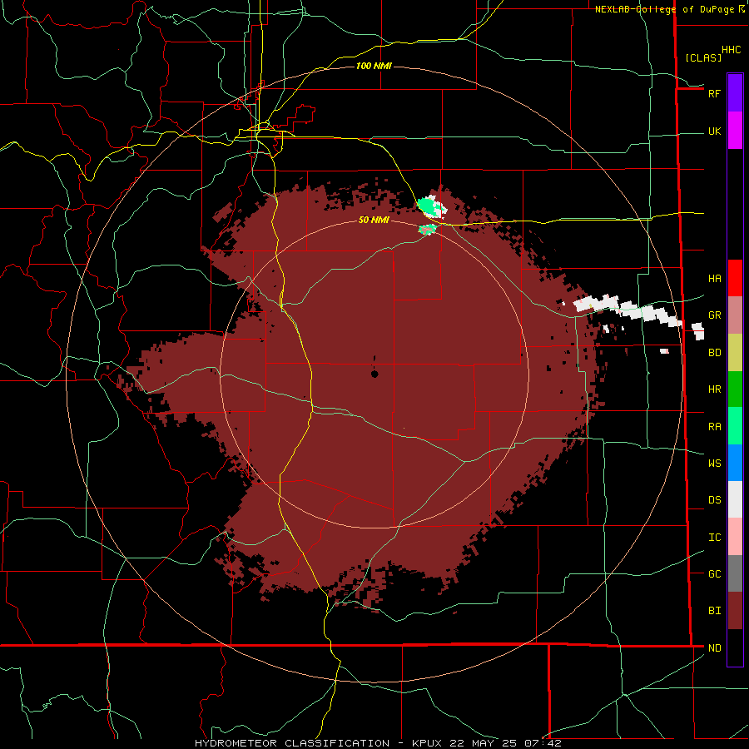Image resolution: width=749 pixels, height=749 pixels.
Task: Select the light pink IC swatch
Action: [735, 537]
